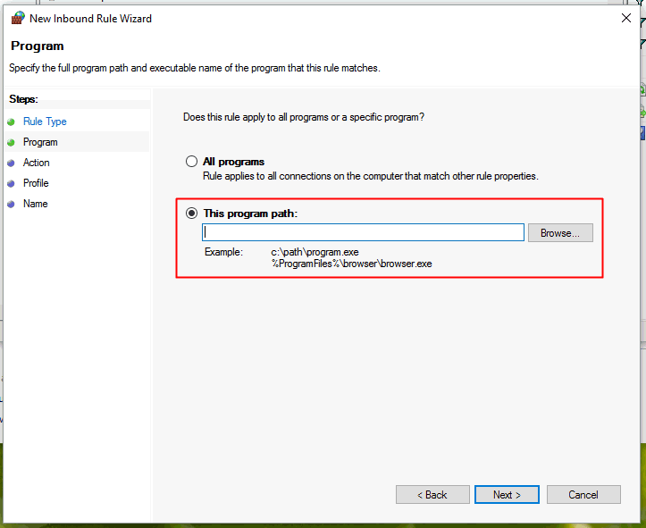Image resolution: width=646 pixels, height=528 pixels.
Task: Select the Name step in sidebar
Action: coord(36,204)
